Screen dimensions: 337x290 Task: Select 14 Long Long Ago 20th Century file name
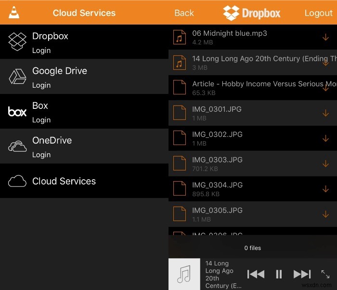coord(264,58)
